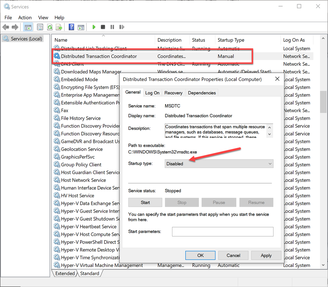Toggle the Show/Hide Console Tree toolbar icon
Viewport: 328px width, 287px height.
(x=28, y=27)
